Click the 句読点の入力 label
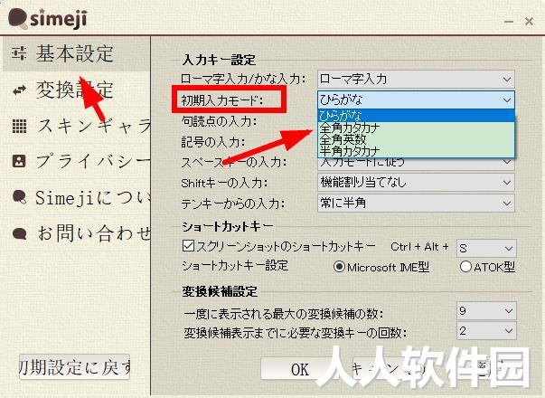The height and width of the screenshot is (398, 545). coord(219,121)
